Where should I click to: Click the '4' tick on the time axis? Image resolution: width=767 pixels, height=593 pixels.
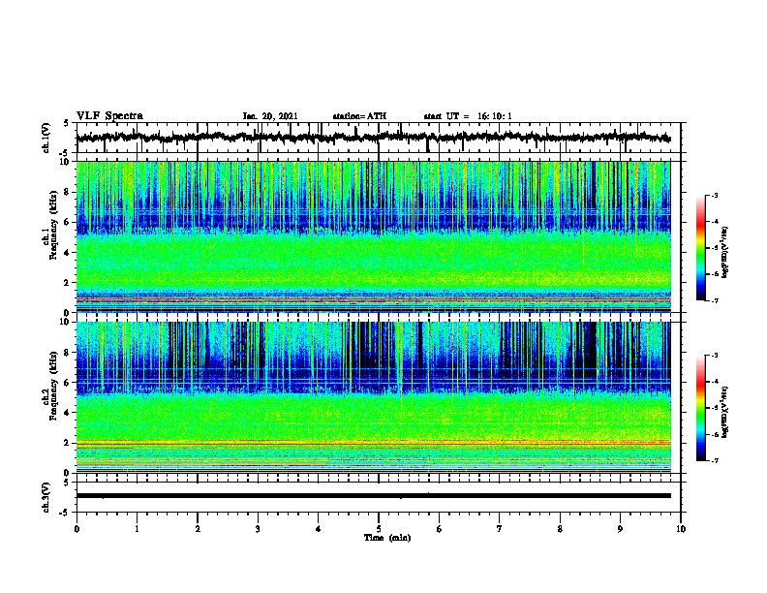point(319,529)
